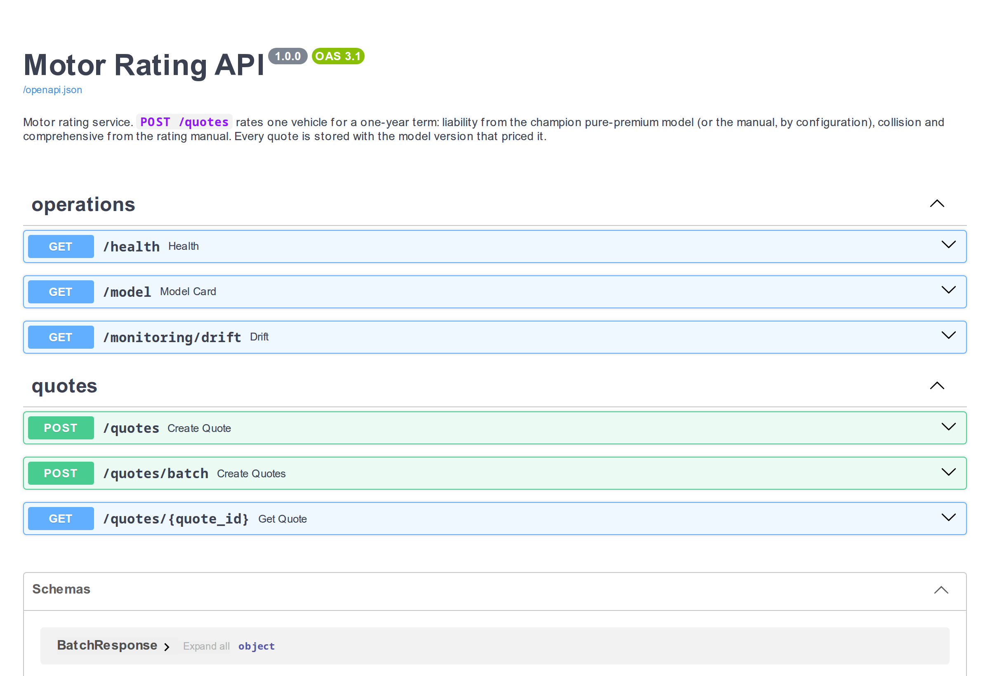This screenshot has height=676, width=990.
Task: Click the POST badge for /quotes
Action: click(61, 428)
